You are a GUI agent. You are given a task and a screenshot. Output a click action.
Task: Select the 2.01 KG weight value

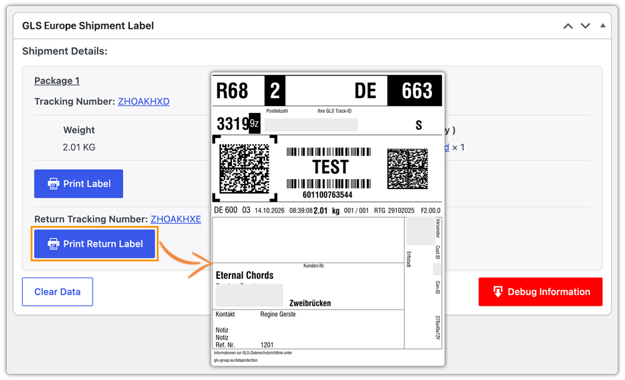click(79, 147)
